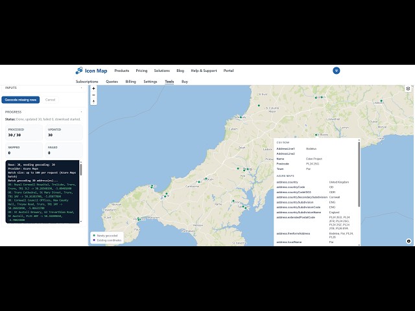Click the Existing coordinates legend label
The image size is (415, 311).
109,240
